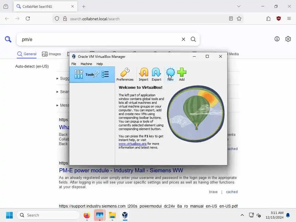
Task: Clear the search query with X
Action: 183,39
